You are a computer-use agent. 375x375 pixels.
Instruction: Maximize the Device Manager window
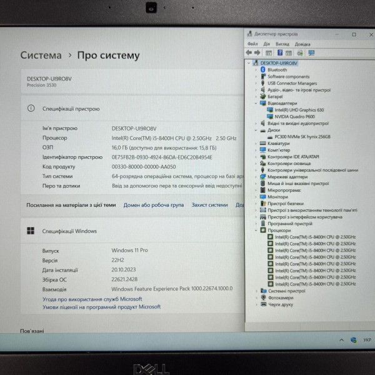click(x=354, y=34)
